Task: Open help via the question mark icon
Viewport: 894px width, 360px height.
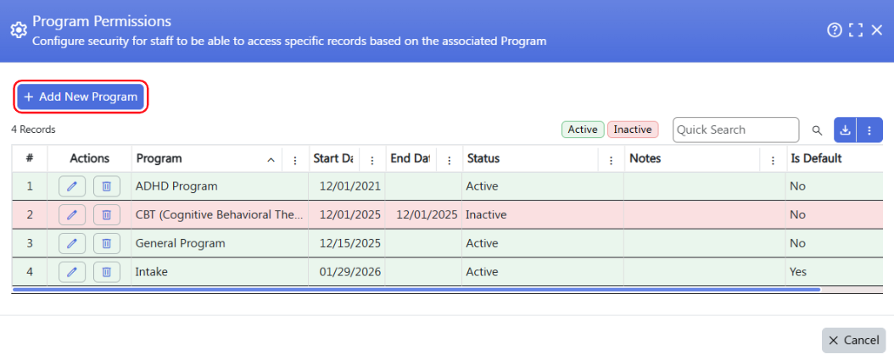Action: click(x=834, y=30)
